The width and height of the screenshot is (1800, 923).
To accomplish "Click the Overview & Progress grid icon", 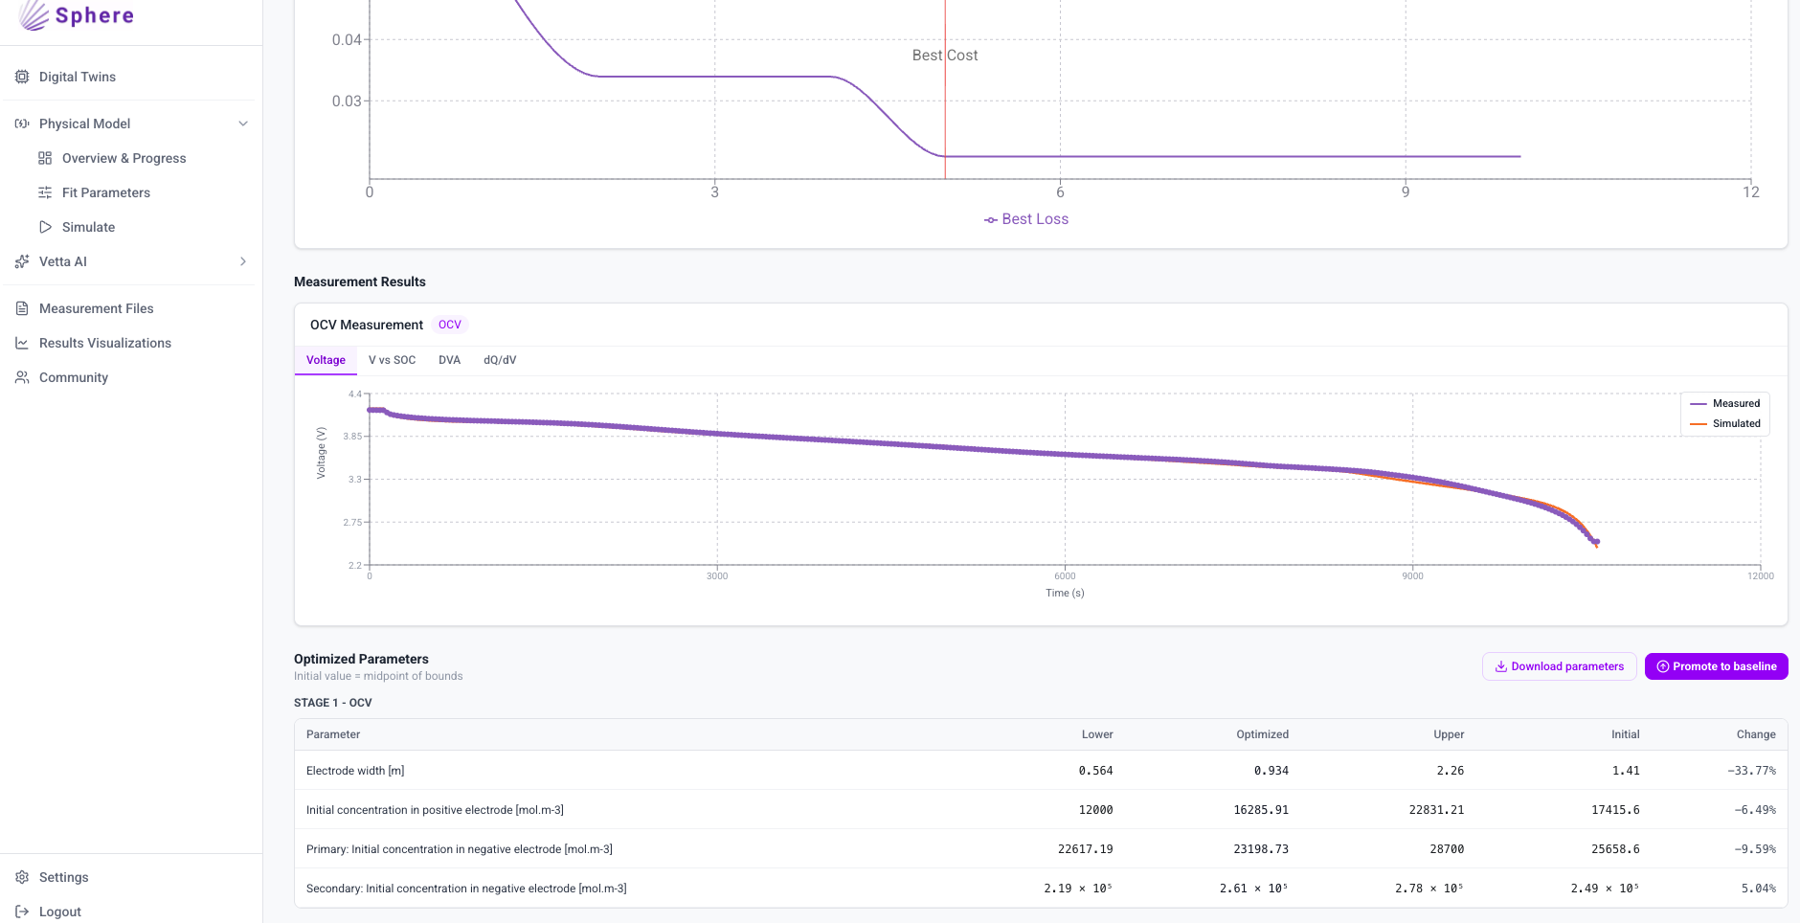I will tap(45, 158).
